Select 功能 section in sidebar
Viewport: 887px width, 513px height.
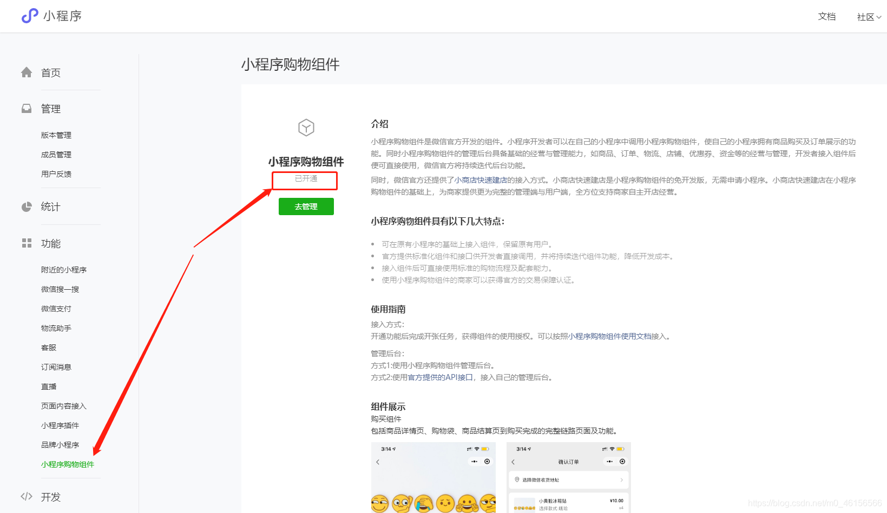click(51, 243)
